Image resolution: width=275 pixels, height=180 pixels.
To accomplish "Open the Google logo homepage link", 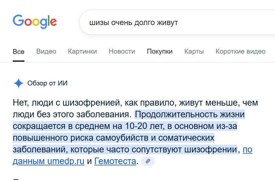I will [35, 22].
